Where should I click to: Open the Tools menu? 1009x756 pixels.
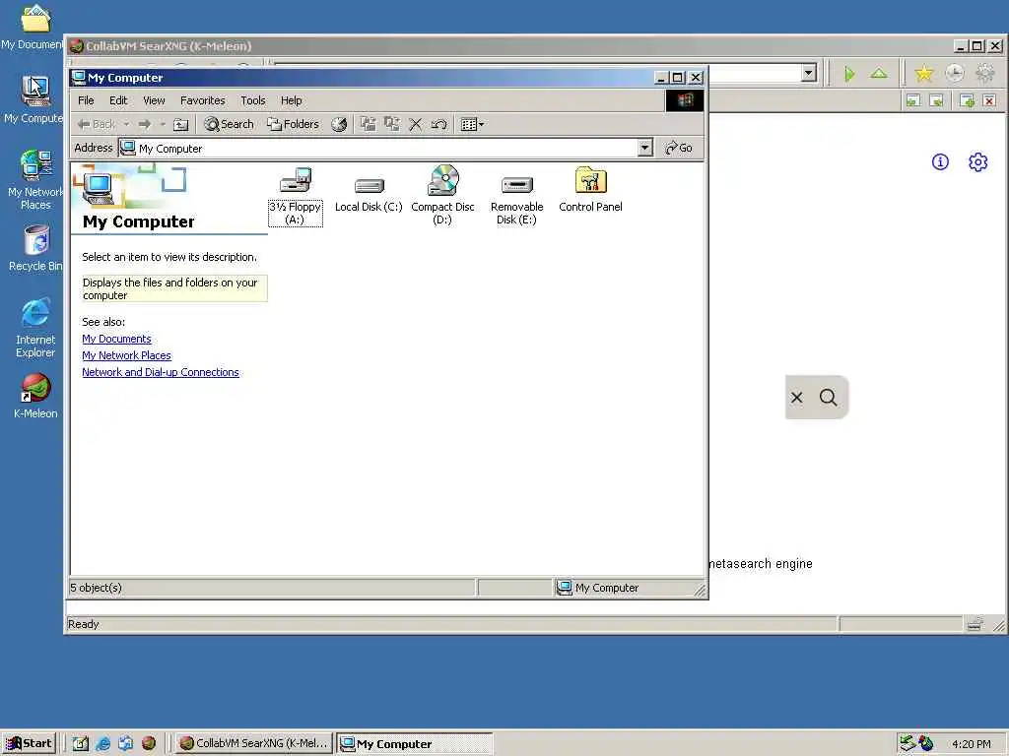[x=253, y=100]
